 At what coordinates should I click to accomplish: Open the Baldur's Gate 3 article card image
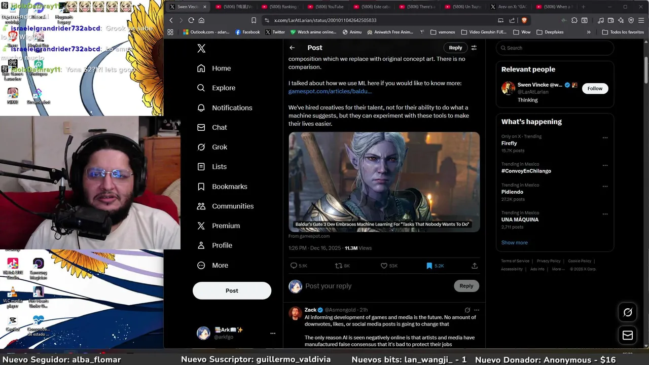(x=384, y=182)
